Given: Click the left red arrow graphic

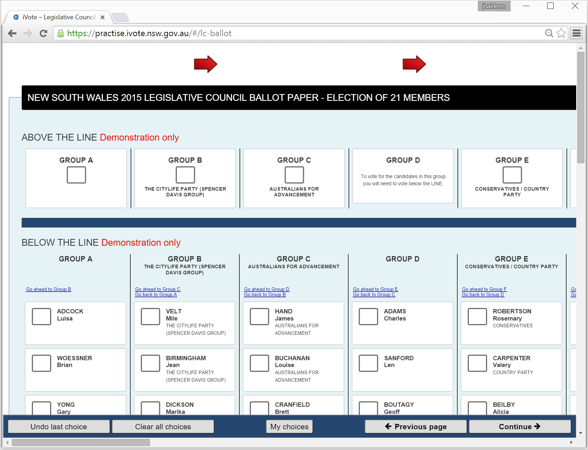Looking at the screenshot, I should click(x=205, y=64).
